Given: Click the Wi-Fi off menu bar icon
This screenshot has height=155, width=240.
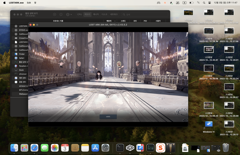Looking at the screenshot, I should [x=198, y=3].
